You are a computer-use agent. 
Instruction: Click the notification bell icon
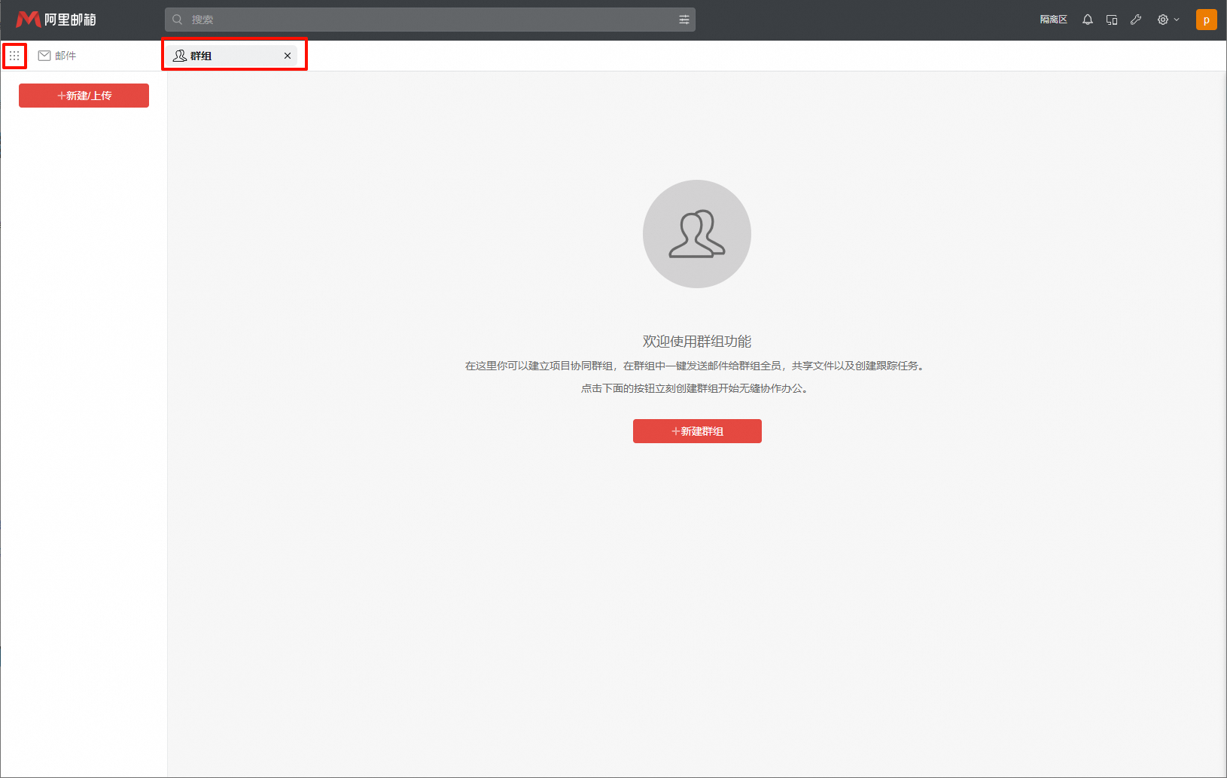pos(1088,20)
